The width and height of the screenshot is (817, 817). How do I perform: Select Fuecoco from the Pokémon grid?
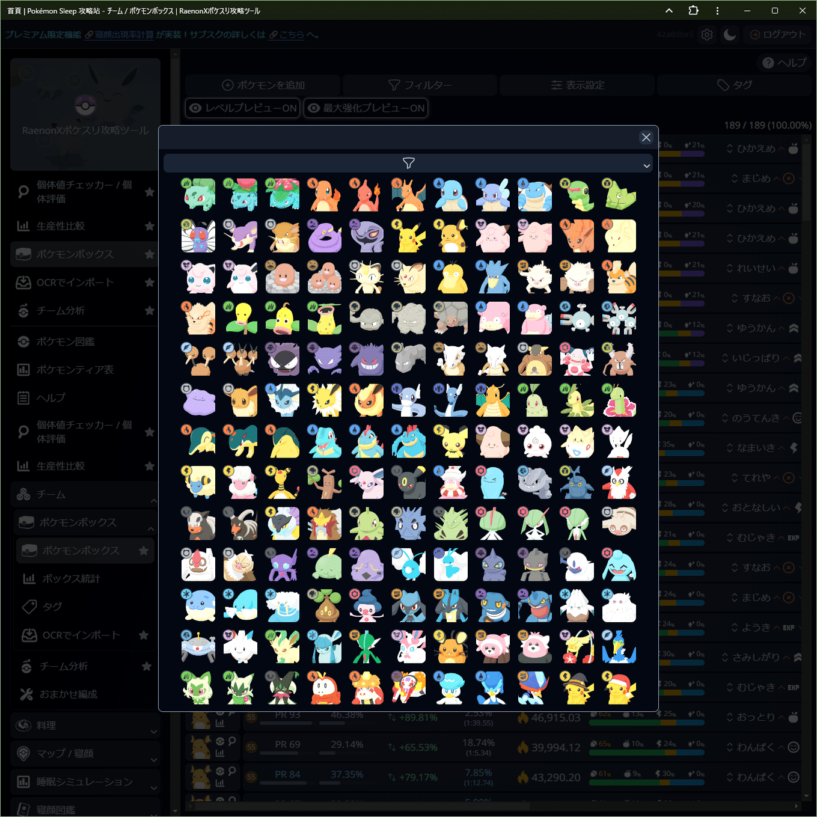(x=325, y=688)
